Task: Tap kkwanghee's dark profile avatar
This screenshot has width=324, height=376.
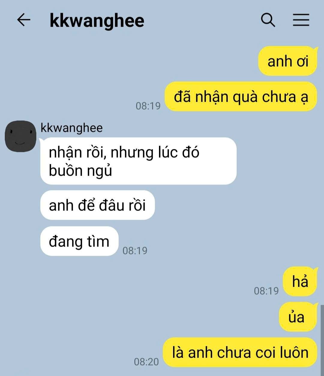Action: click(20, 136)
